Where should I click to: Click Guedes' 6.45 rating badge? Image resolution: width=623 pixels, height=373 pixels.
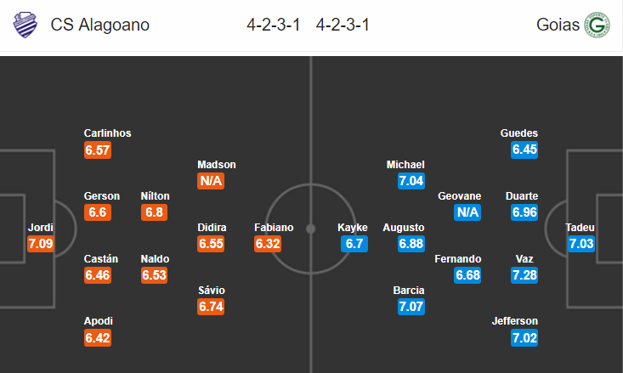point(524,150)
